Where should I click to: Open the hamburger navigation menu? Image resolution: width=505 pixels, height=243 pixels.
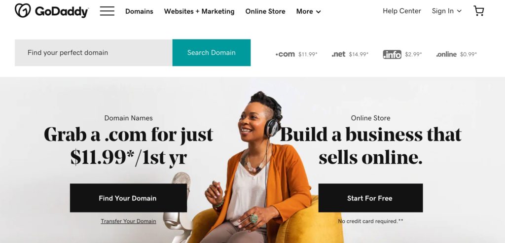pyautogui.click(x=107, y=11)
